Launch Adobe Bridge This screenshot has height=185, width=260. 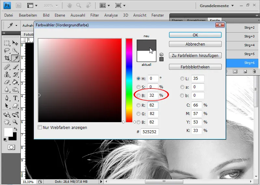pyautogui.click(x=19, y=6)
